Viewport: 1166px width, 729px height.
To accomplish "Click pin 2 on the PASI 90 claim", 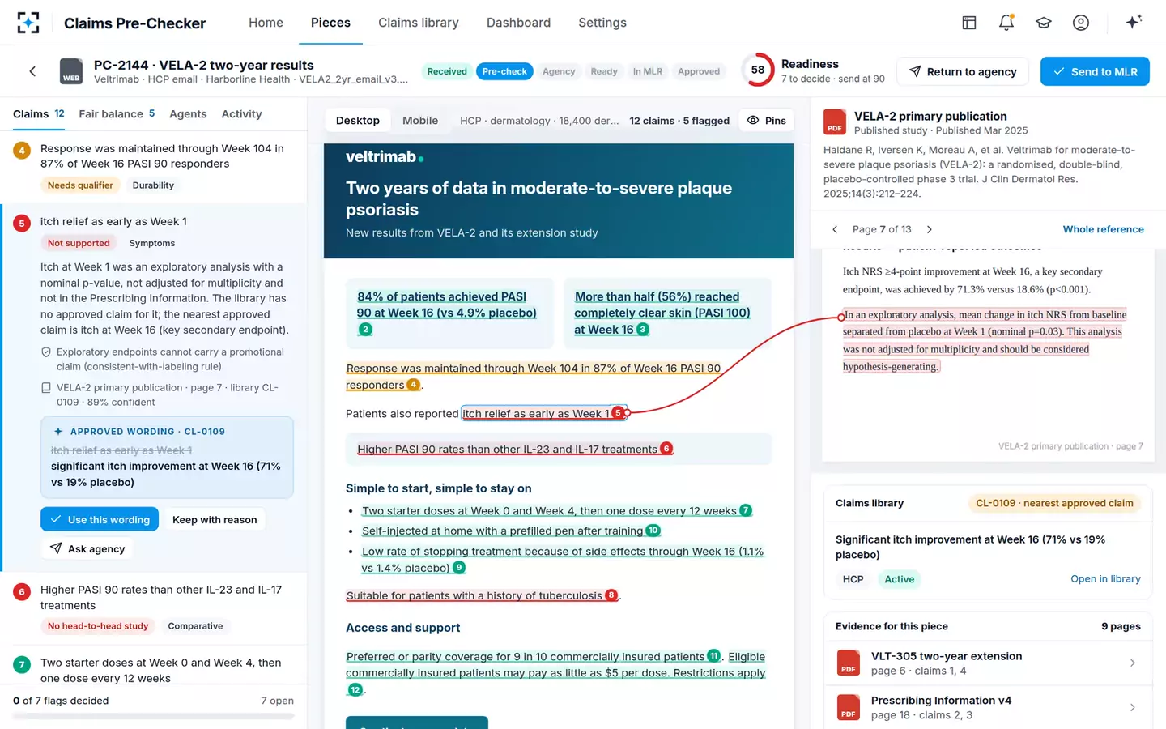I will tap(365, 330).
